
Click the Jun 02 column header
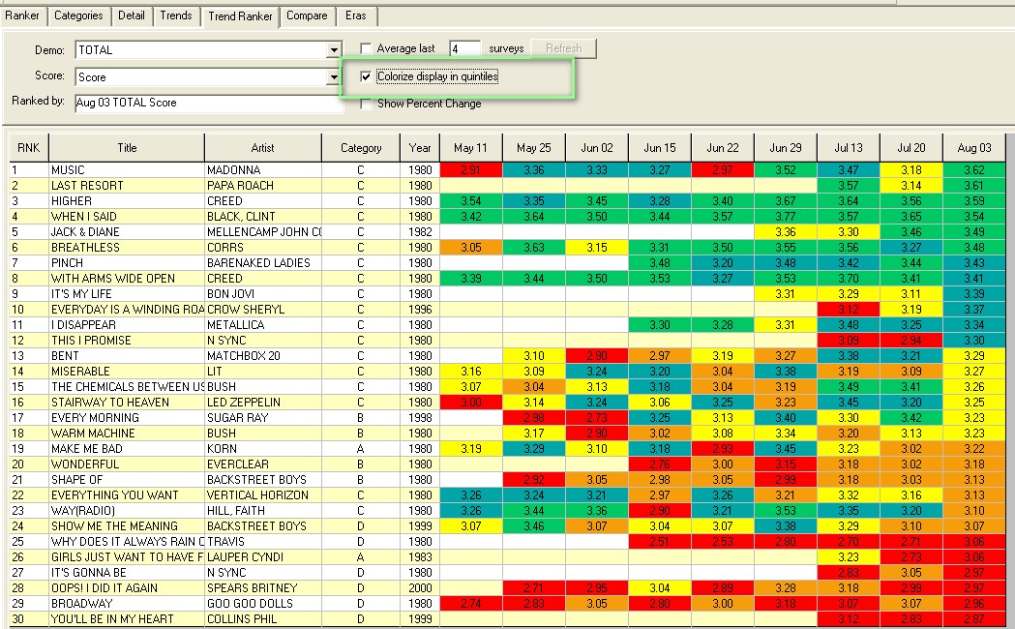[597, 148]
